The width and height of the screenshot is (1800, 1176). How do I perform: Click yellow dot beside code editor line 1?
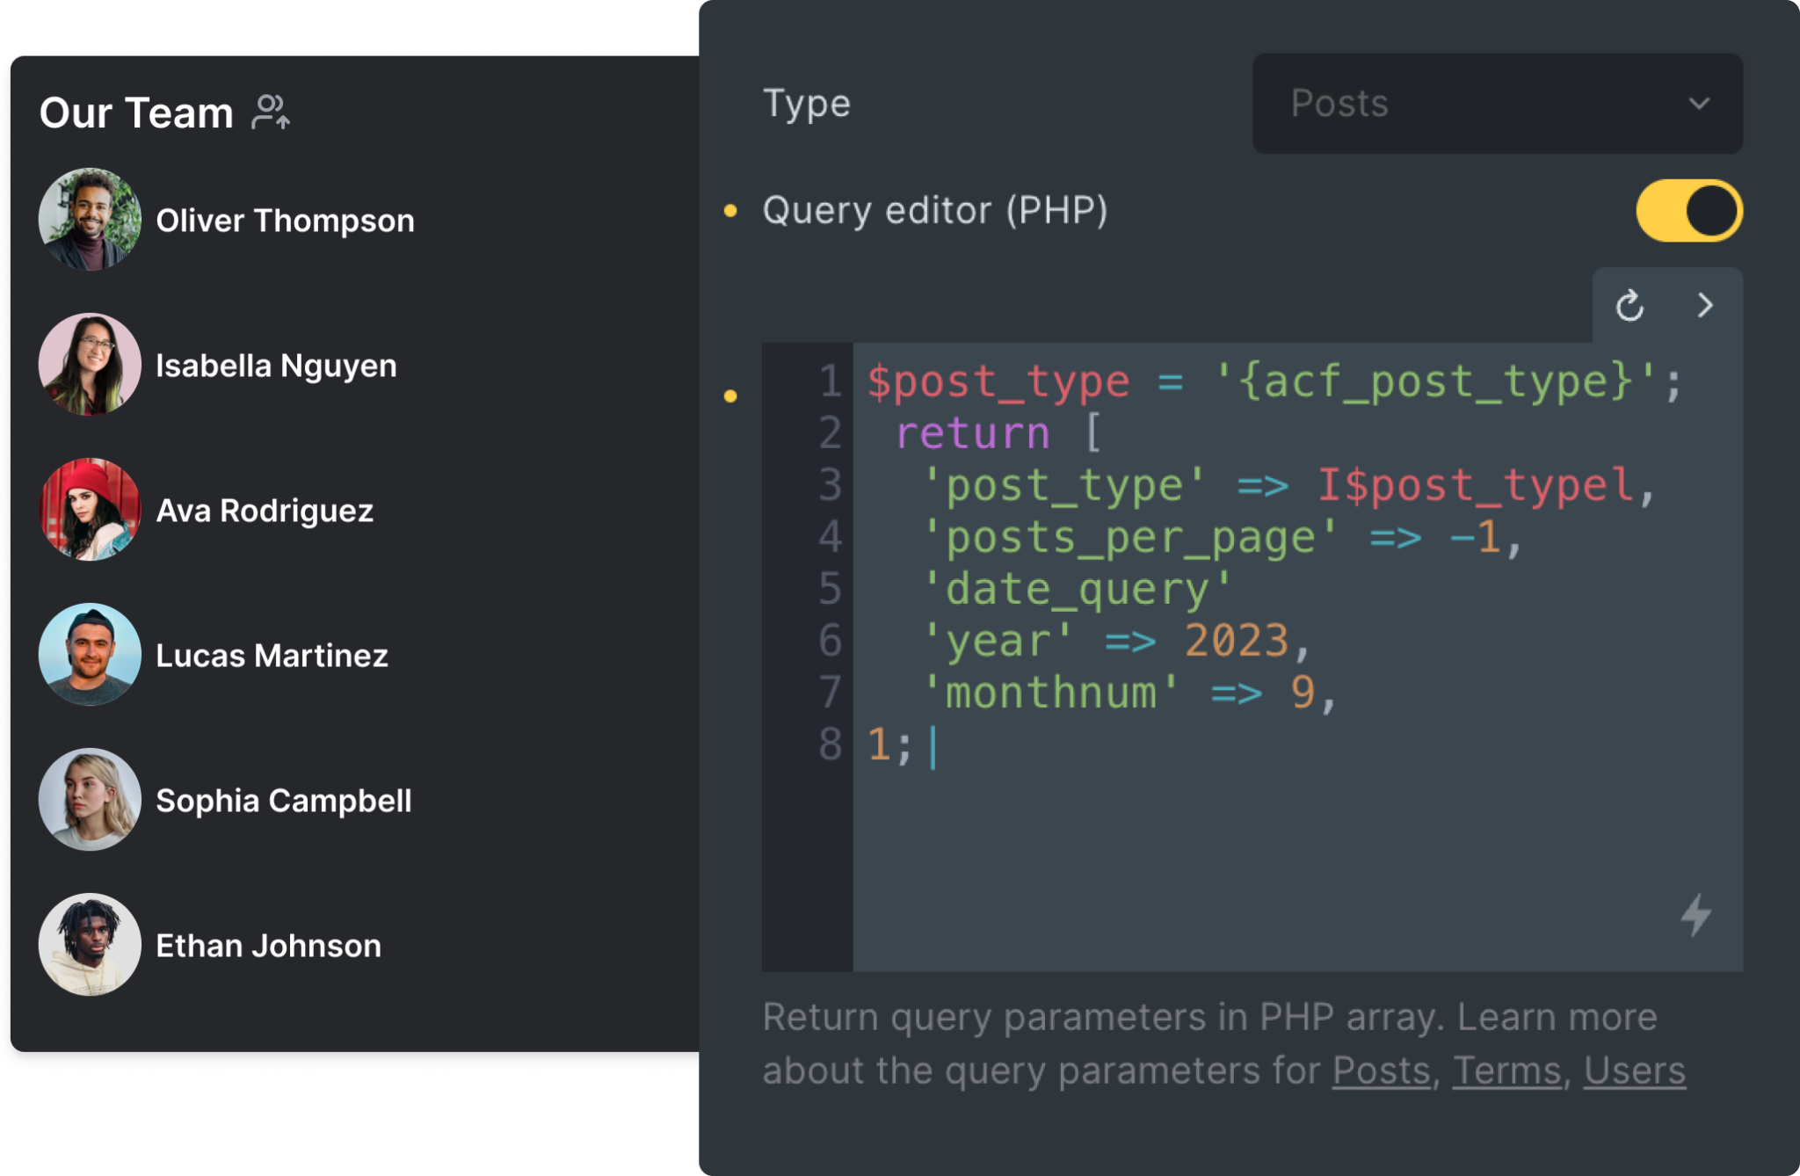coord(730,396)
